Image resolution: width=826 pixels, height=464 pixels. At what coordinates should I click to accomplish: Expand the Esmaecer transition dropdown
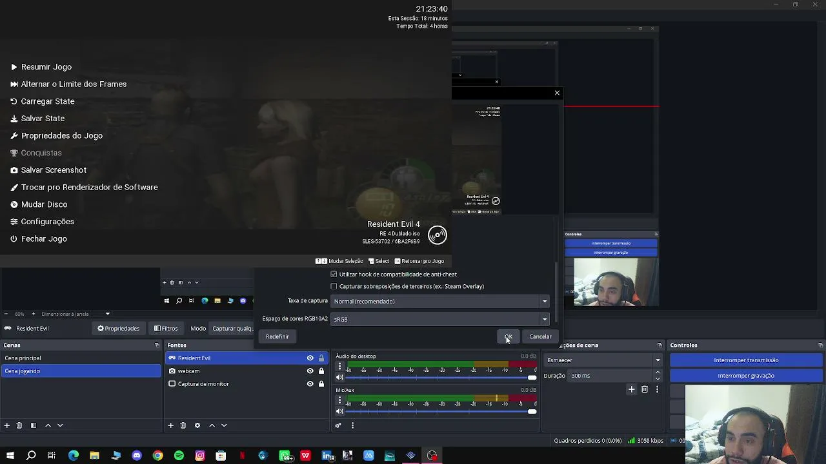coord(603,360)
